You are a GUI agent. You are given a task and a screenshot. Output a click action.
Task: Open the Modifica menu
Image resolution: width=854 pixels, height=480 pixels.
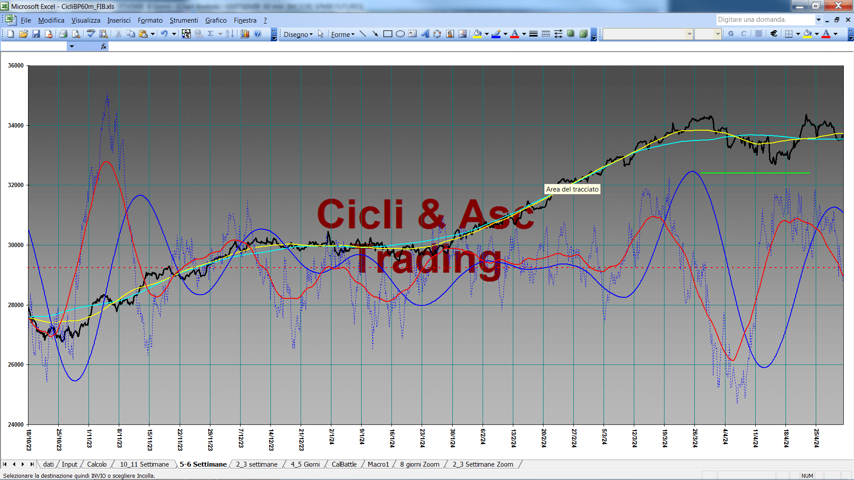point(51,20)
